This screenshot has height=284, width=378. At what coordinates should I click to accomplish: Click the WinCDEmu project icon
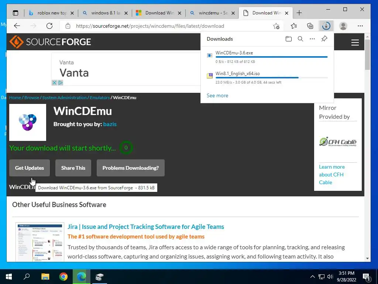pos(28,122)
